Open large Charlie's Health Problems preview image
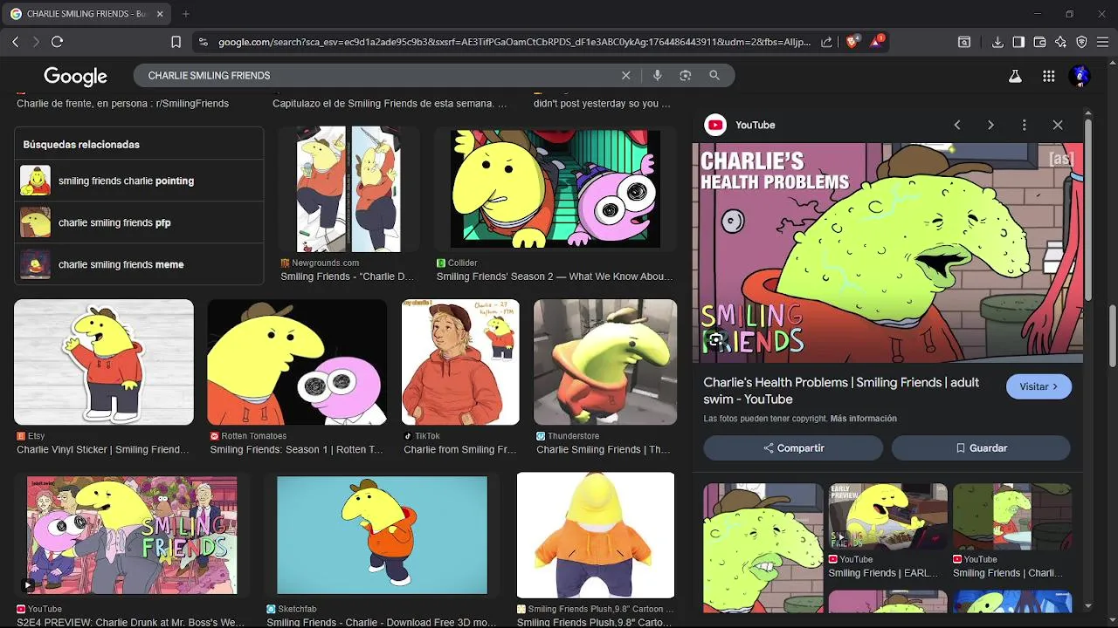1118x628 pixels. [887, 253]
